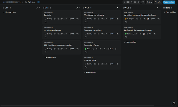Open the Backlog state dropdown on Zoekbalk
Screen dimensions: 178x107
pos(48,19)
